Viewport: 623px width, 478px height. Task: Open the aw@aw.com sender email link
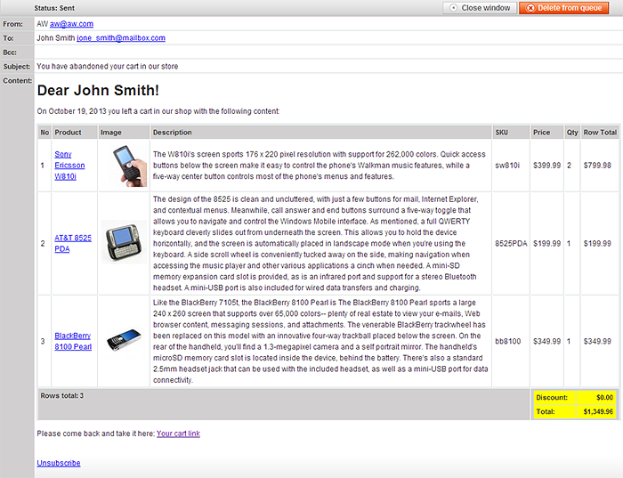(71, 24)
